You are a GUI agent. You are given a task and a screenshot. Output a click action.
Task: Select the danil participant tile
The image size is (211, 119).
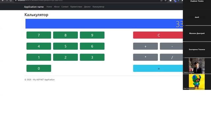(197, 17)
